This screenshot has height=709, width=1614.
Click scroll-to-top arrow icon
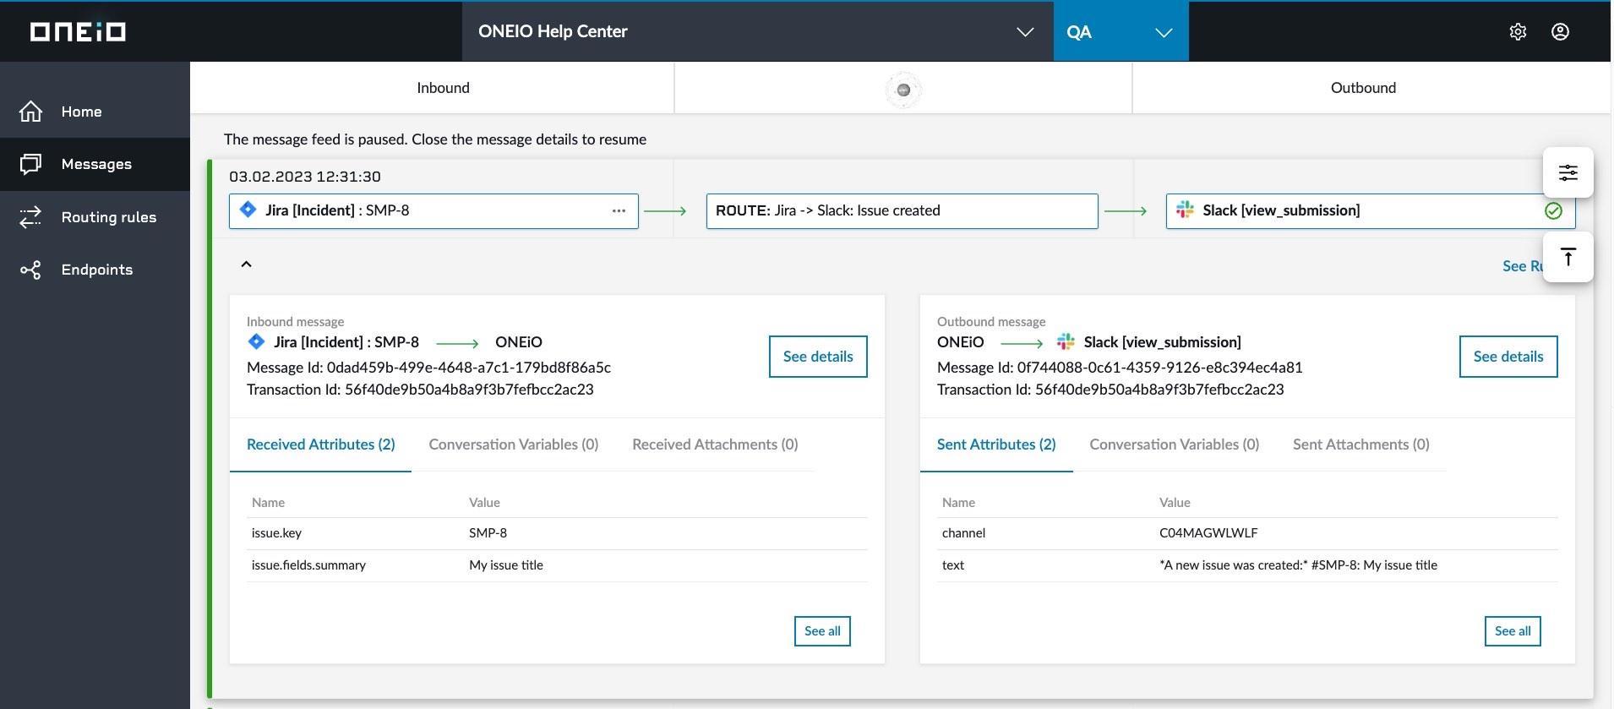click(x=1568, y=257)
